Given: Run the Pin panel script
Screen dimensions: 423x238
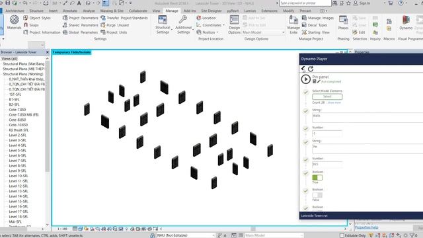Looking at the screenshot, I should click(x=305, y=79).
